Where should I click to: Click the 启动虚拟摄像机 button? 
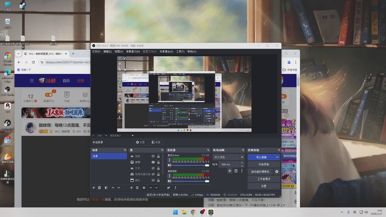(261, 172)
